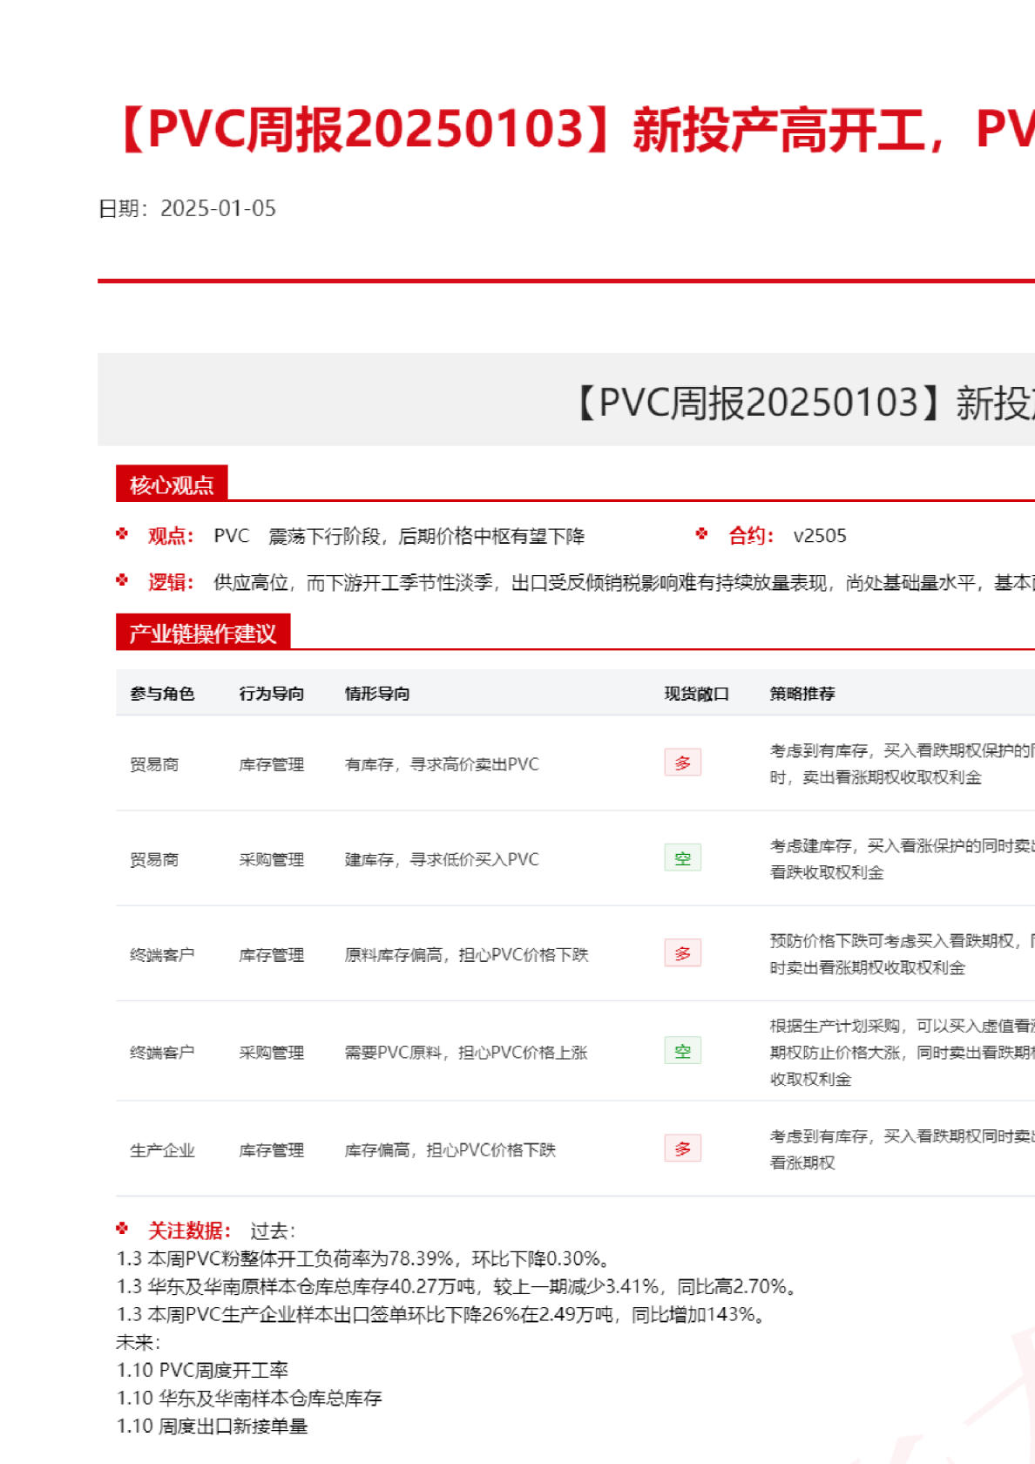
Task: Click the date 2025-01-05
Action: pos(218,208)
